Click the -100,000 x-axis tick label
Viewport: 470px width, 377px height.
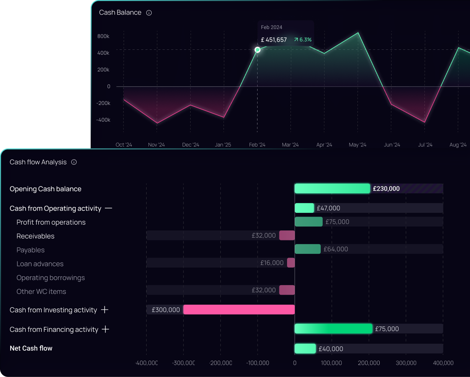coord(258,363)
